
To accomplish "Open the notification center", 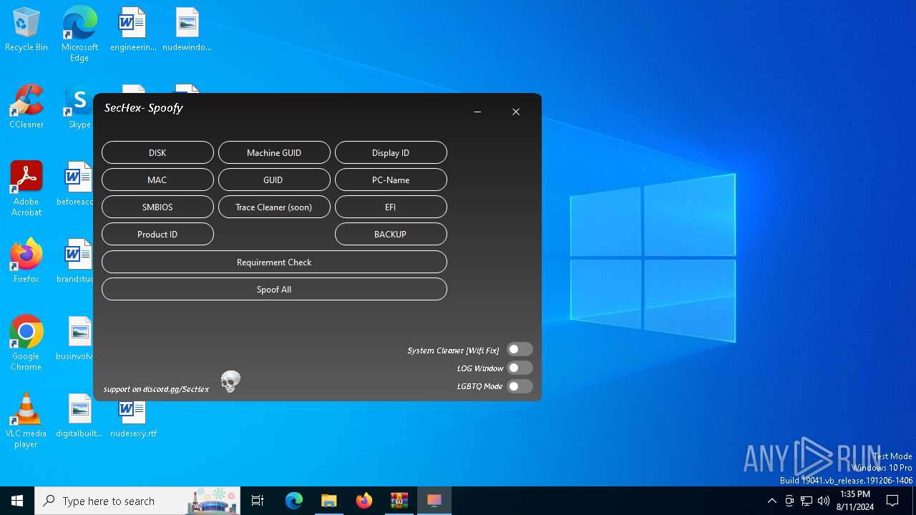I will [892, 501].
